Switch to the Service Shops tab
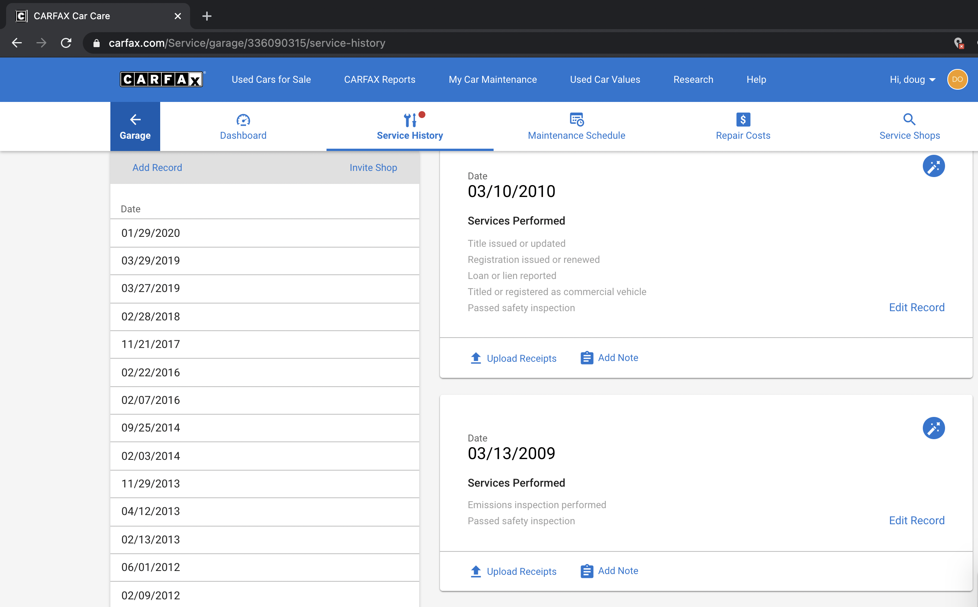 tap(909, 126)
